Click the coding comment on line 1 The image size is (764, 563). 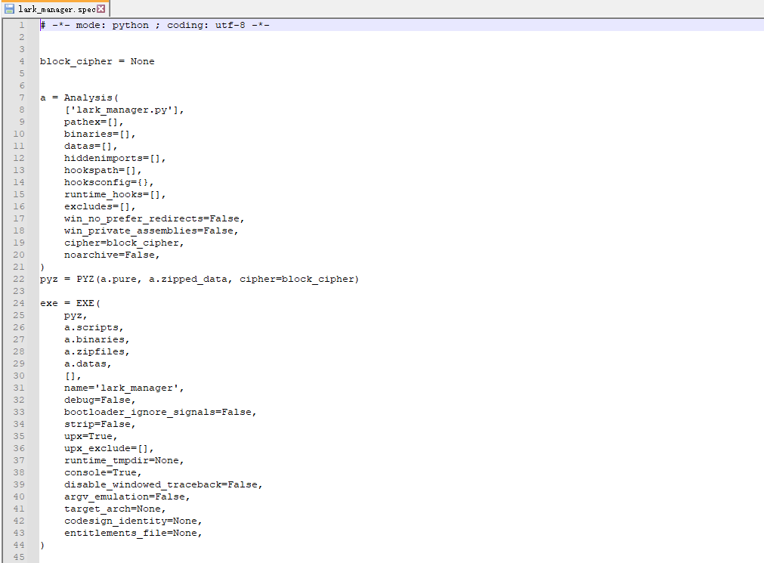point(155,25)
